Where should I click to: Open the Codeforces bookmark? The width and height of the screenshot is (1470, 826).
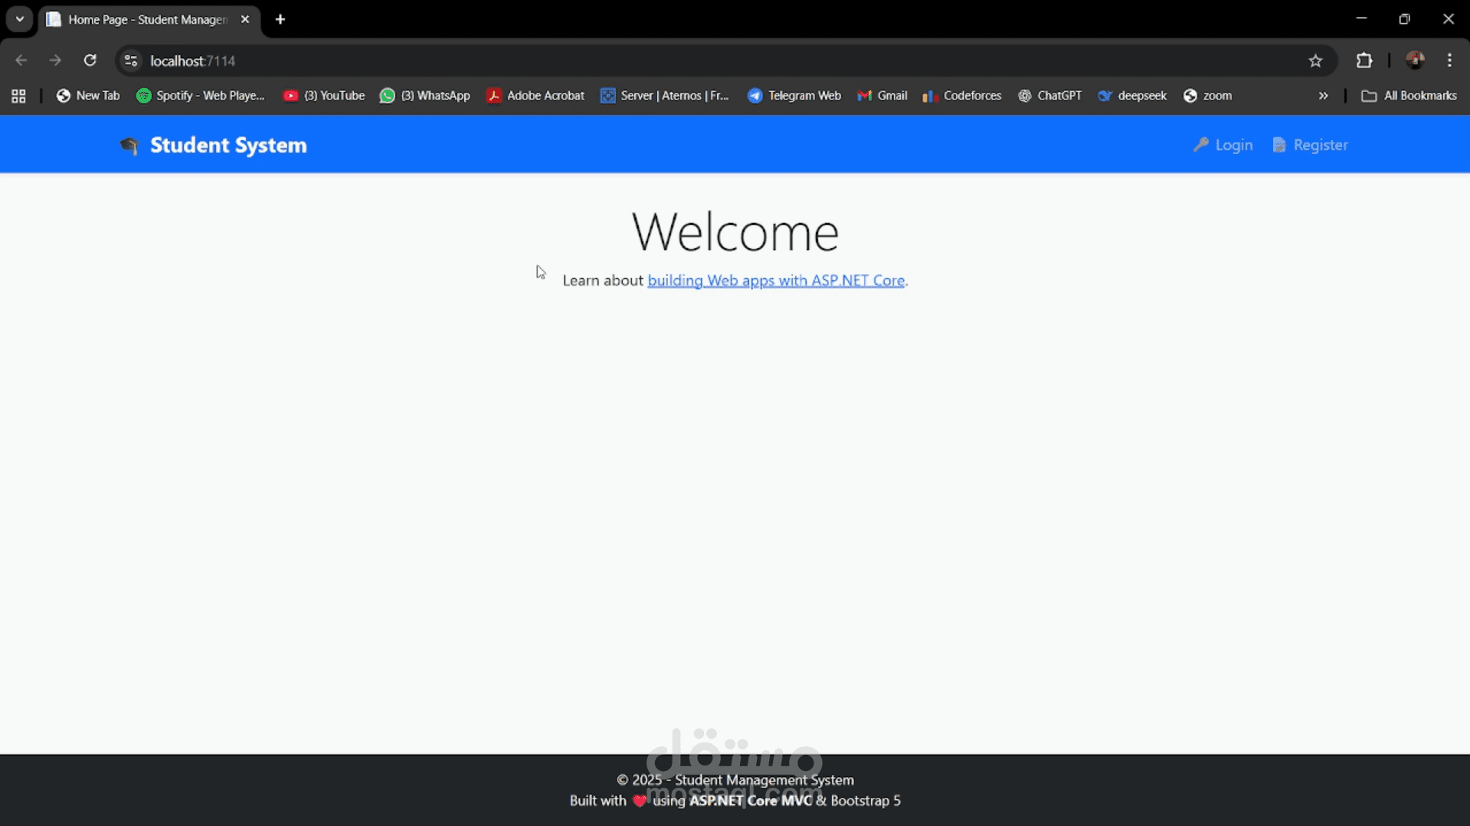pos(961,95)
